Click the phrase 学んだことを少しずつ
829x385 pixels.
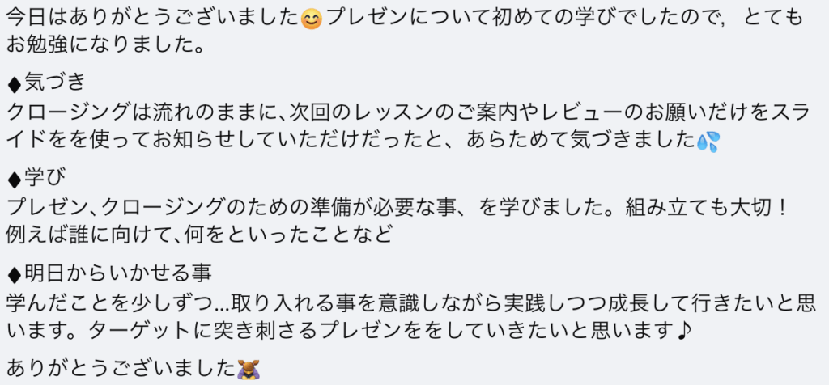pyautogui.click(x=109, y=303)
